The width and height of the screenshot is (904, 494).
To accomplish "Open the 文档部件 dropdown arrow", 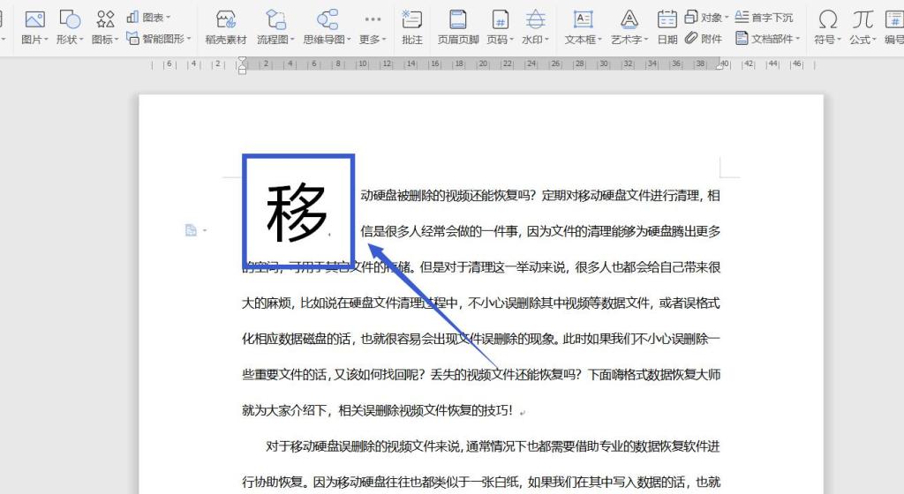I will [798, 39].
